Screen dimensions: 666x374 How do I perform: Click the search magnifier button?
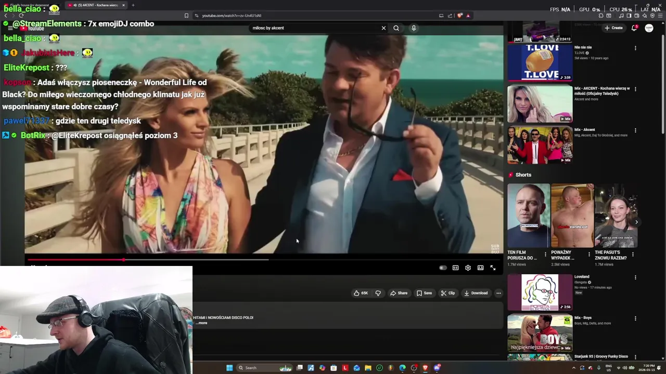point(396,28)
